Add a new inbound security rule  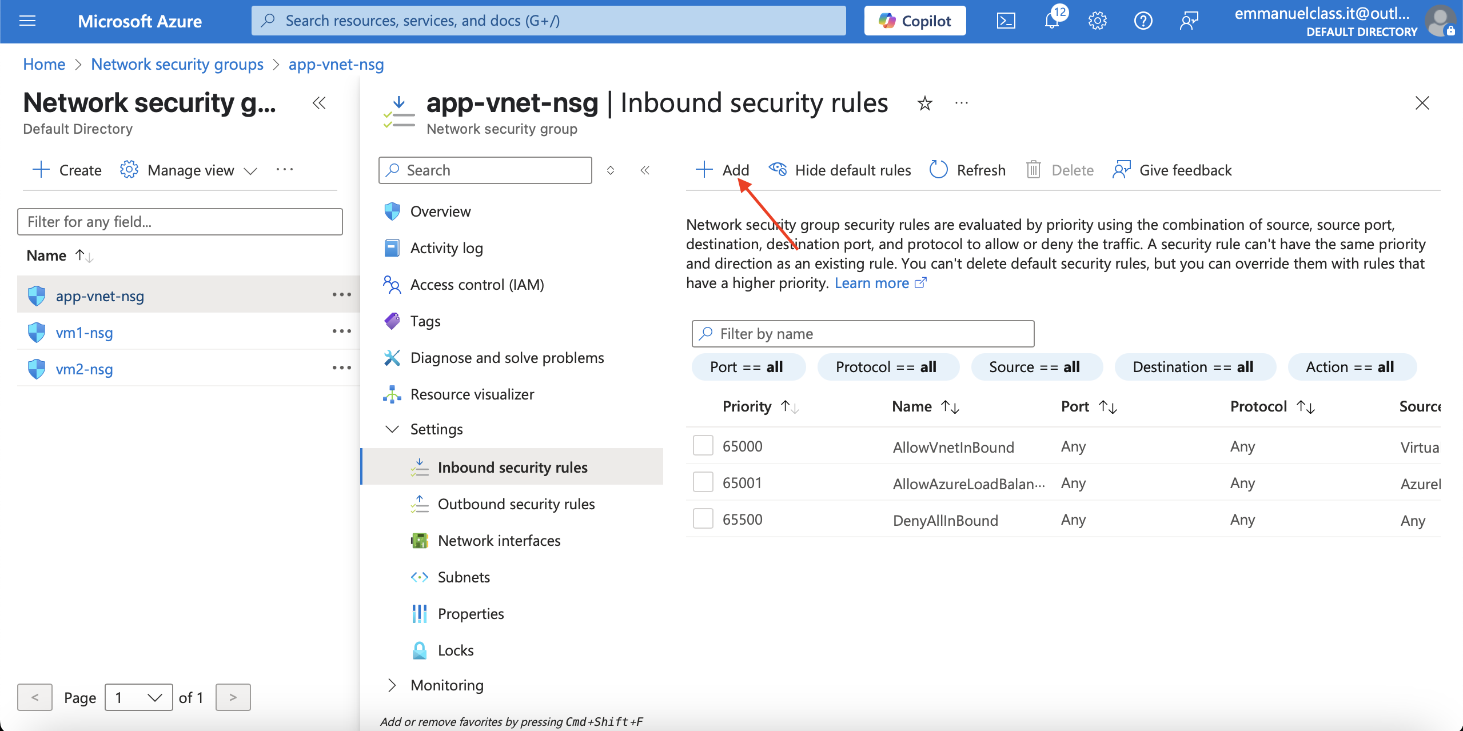(x=722, y=170)
